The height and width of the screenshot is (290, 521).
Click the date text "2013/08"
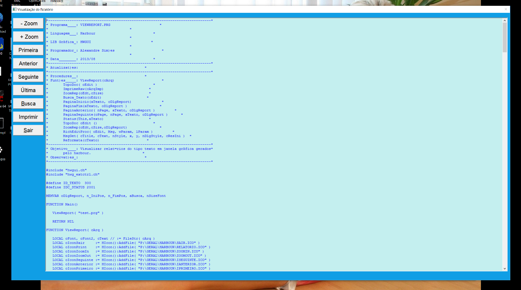pos(88,59)
